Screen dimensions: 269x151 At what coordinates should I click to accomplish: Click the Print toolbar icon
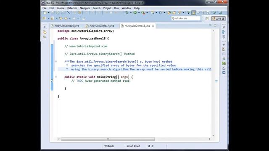[63, 13]
